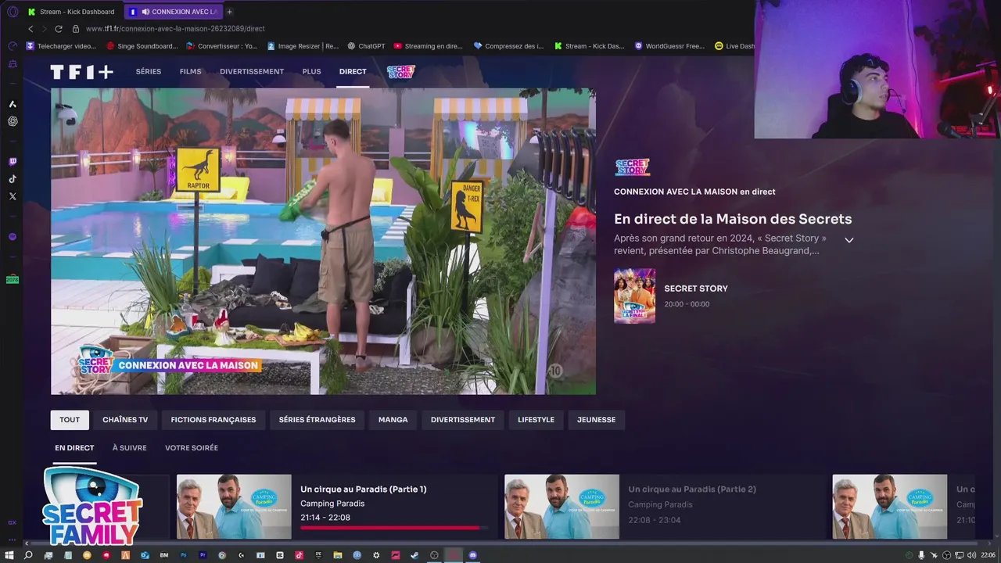Open Discord from the taskbar
This screenshot has width=1001, height=563.
(473, 555)
